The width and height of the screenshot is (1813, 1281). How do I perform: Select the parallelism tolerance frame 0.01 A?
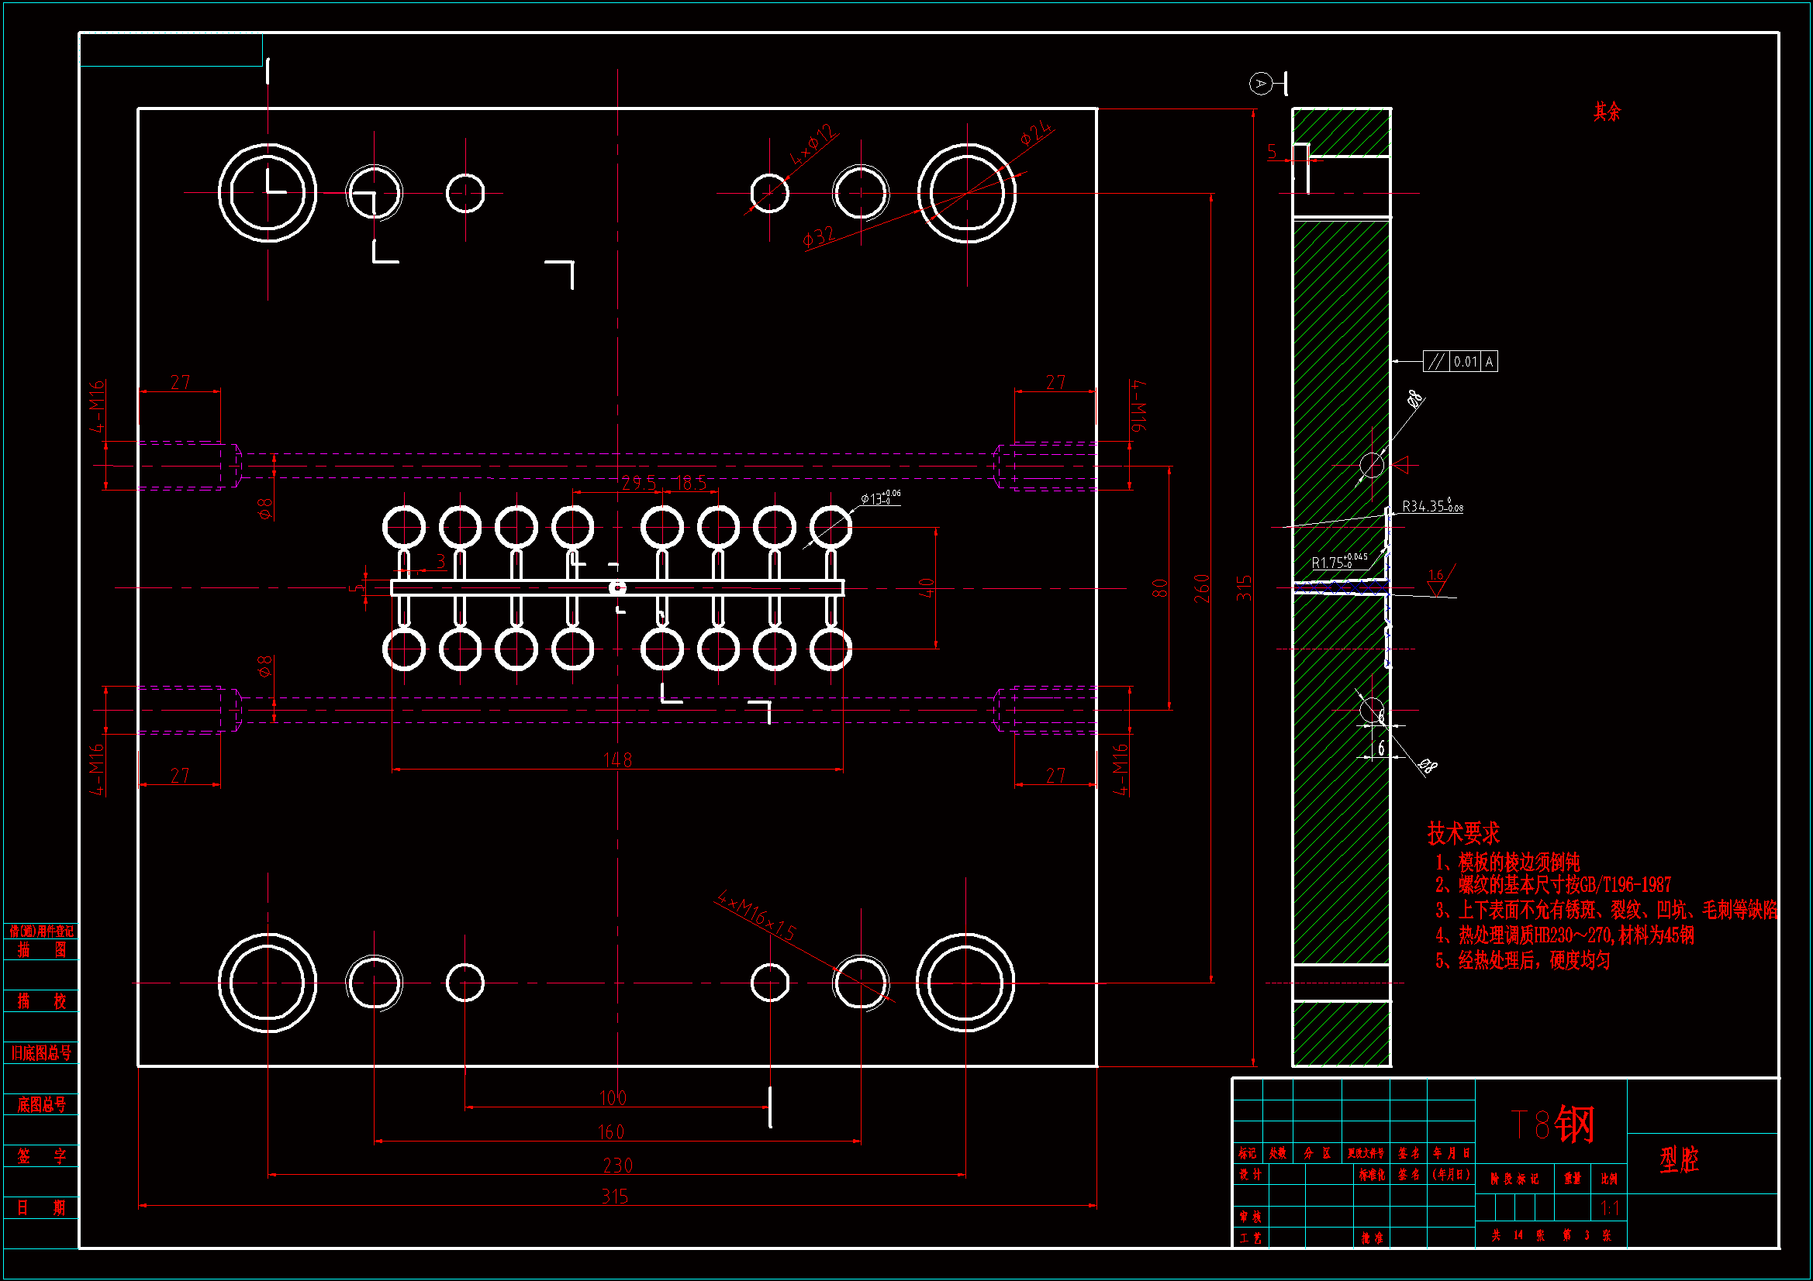(1460, 361)
